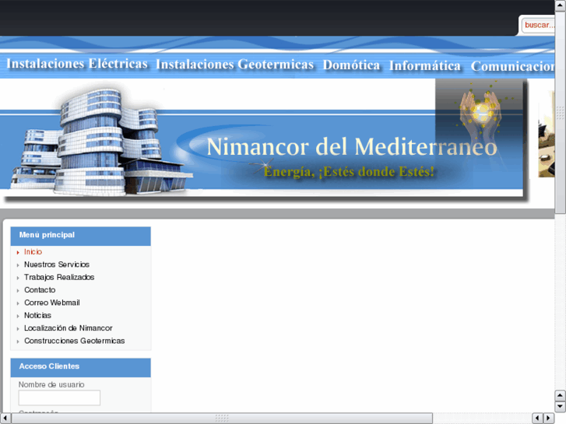566x424 pixels.
Task: Click the Acceso Clientes header
Action: point(80,367)
